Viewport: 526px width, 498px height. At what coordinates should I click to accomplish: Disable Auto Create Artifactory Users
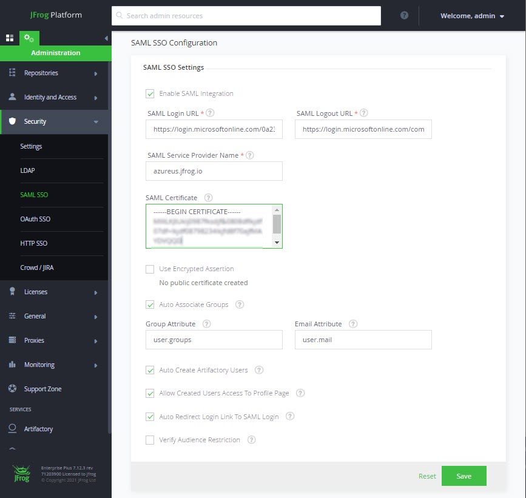pyautogui.click(x=149, y=370)
